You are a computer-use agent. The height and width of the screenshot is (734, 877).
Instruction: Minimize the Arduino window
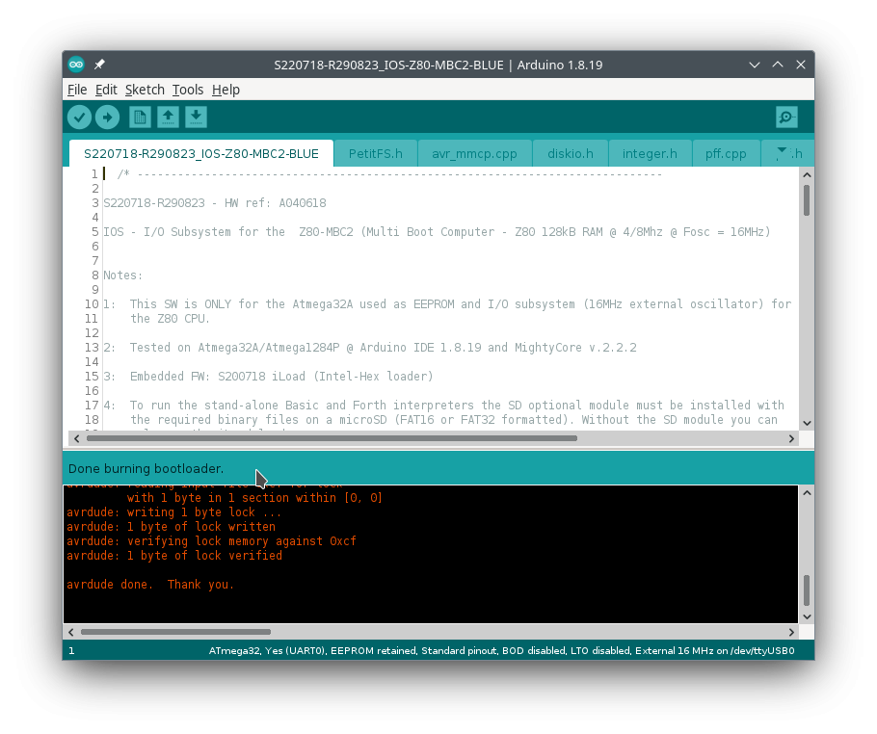coord(754,65)
